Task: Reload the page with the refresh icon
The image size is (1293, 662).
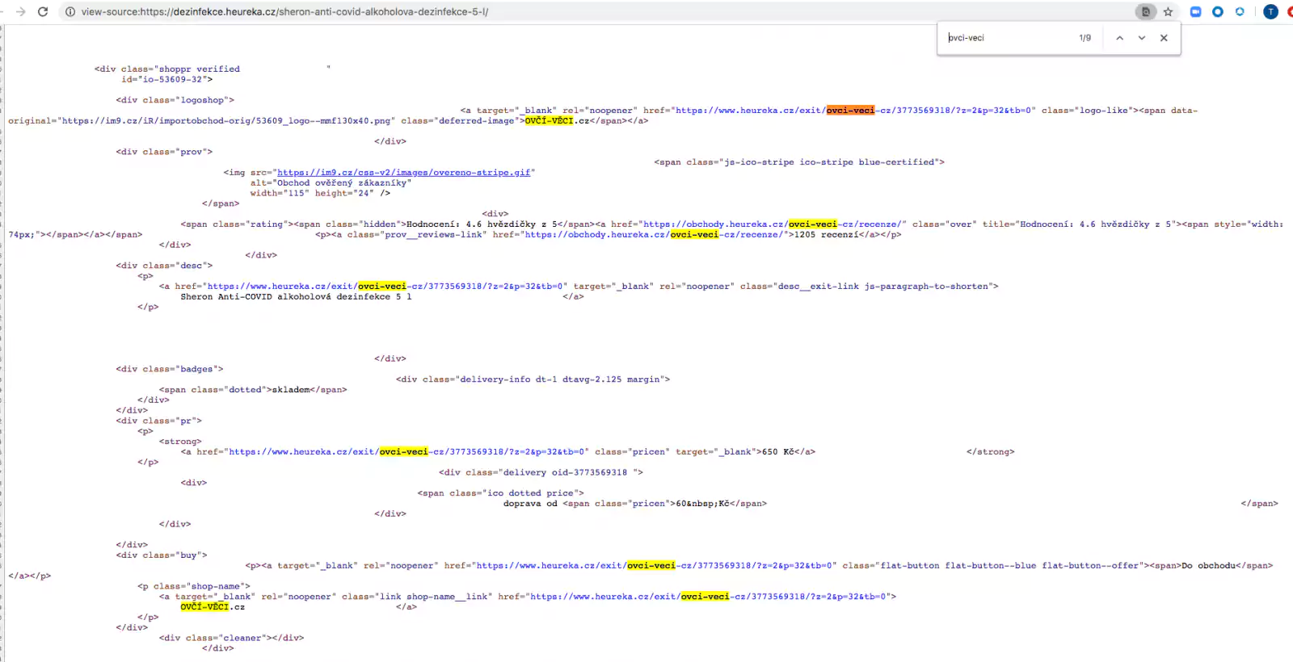Action: pyautogui.click(x=43, y=12)
